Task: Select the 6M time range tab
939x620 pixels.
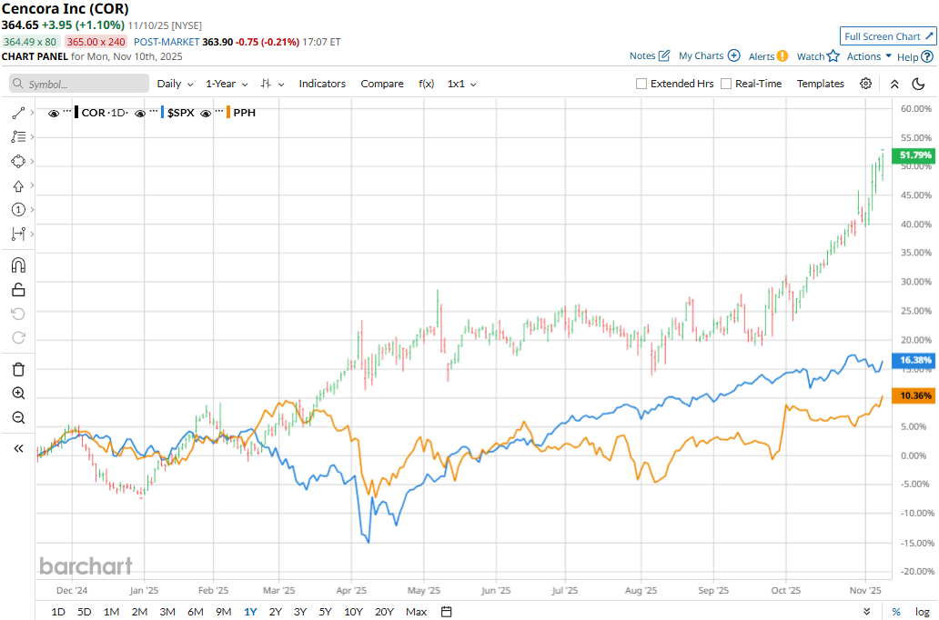Action: (195, 612)
